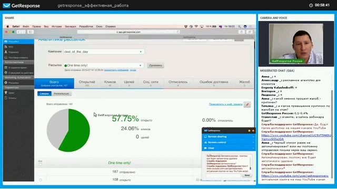Open the newsletter dropdown showing One time only!

[x=104, y=65]
